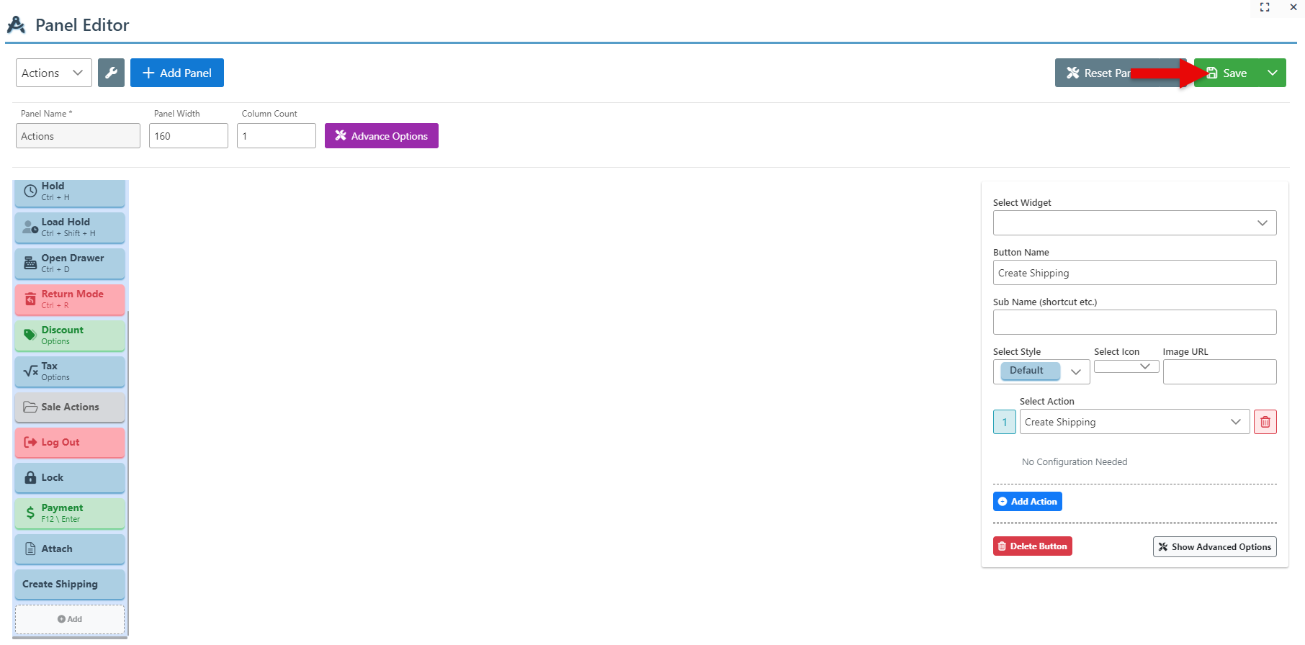Click the Open Drawer cash register button

pyautogui.click(x=70, y=263)
